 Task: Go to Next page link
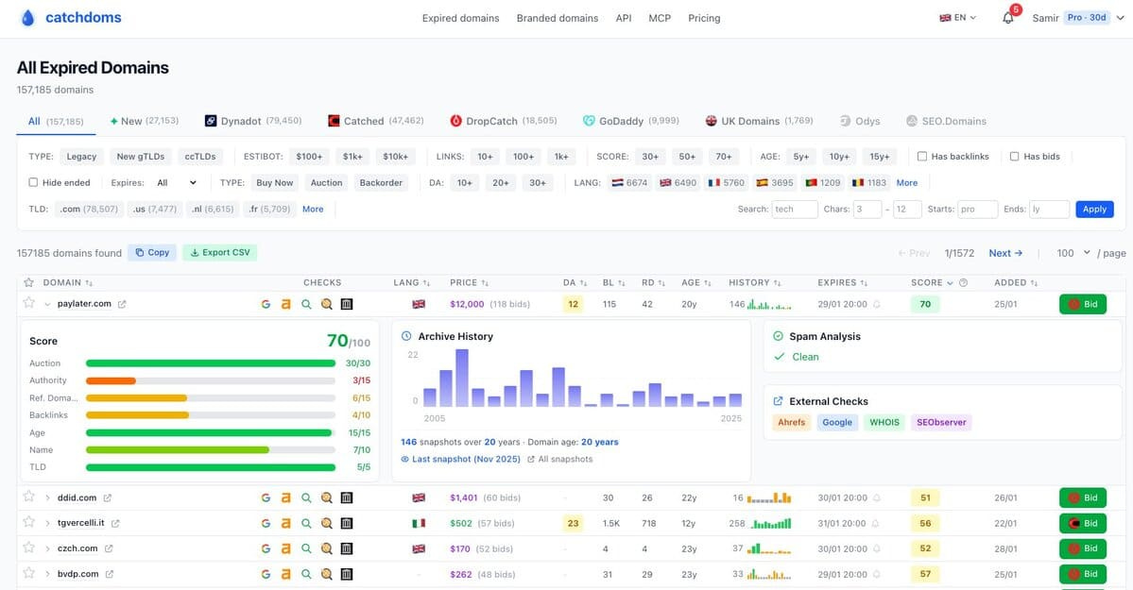click(x=1005, y=253)
